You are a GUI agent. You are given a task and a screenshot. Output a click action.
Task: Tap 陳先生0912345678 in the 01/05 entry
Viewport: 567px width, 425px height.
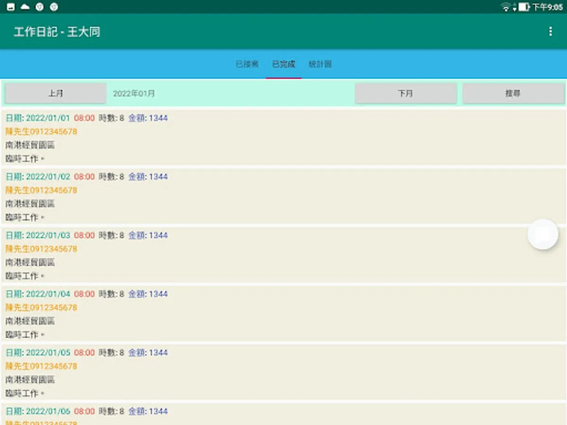point(41,366)
